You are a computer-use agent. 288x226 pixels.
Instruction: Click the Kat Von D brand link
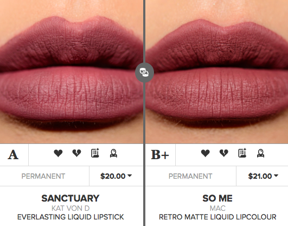click(x=71, y=208)
